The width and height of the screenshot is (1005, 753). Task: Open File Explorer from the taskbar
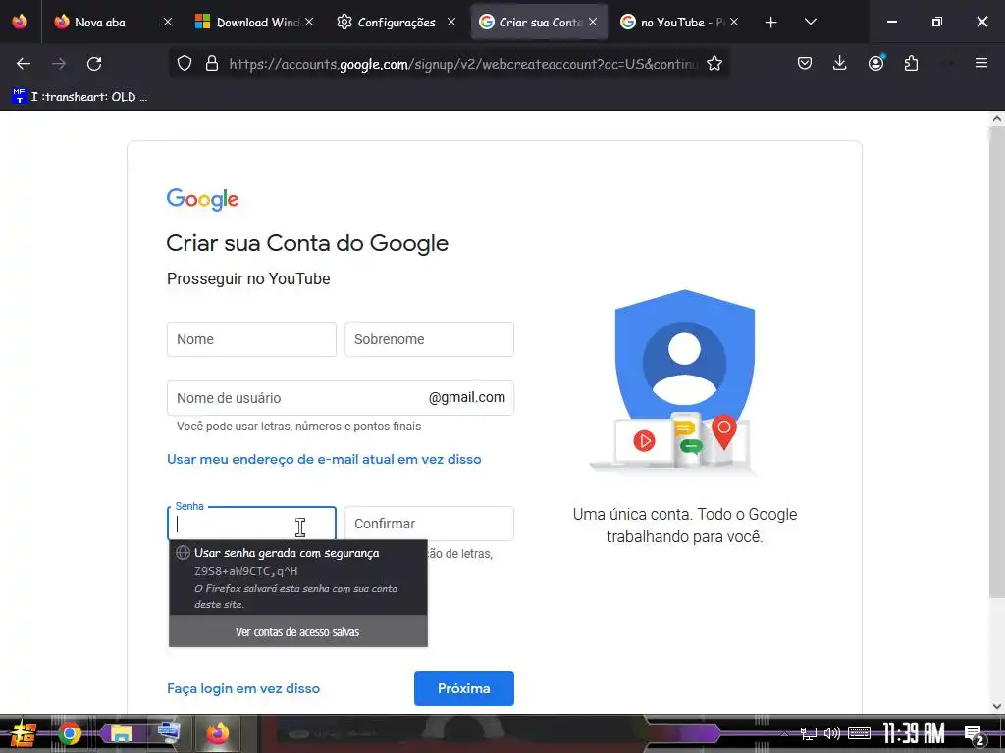click(x=121, y=733)
